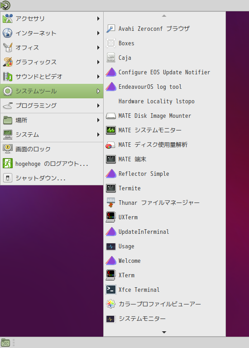Image resolution: width=249 pixels, height=348 pixels.
Task: Launch MATE システムモニター via its icon
Action: click(110, 130)
